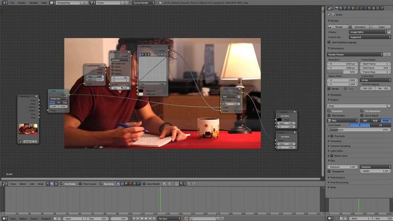Open the Render properties tab icon
Screen dimensions: 393x221
337,8
